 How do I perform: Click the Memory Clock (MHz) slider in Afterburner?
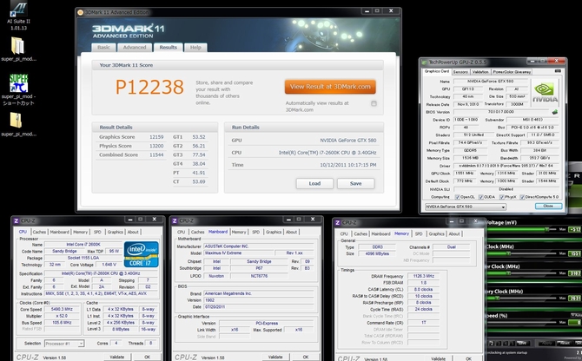pyautogui.click(x=522, y=298)
